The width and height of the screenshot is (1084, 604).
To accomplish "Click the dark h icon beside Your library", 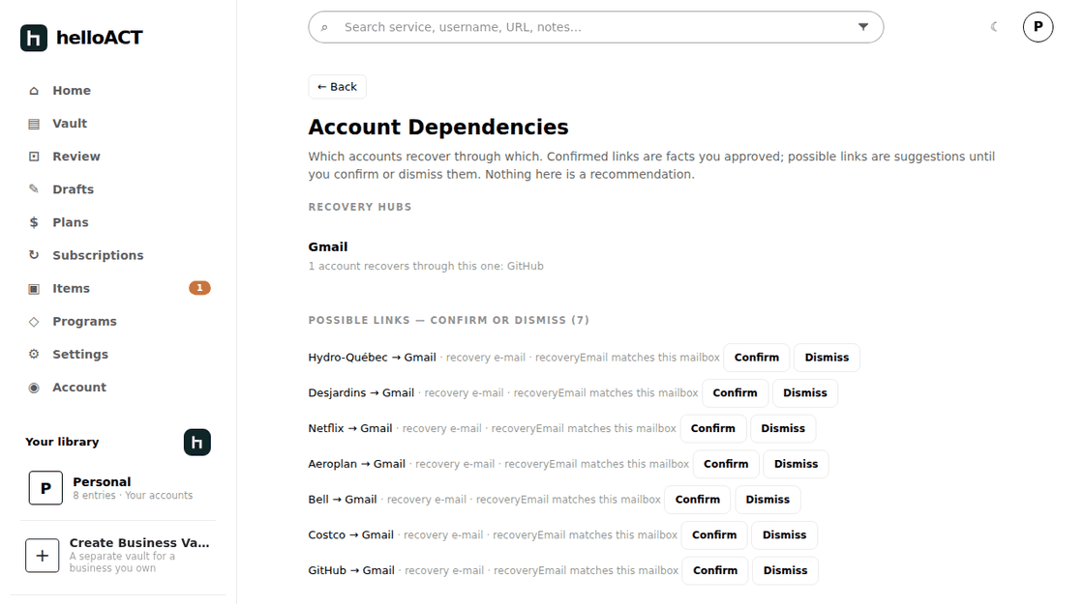I will [197, 443].
